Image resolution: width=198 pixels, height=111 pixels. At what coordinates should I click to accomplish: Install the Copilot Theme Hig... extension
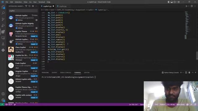(33, 92)
